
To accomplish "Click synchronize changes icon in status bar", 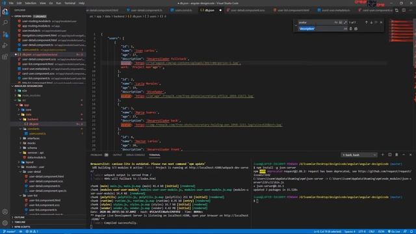I will (21, 231).
